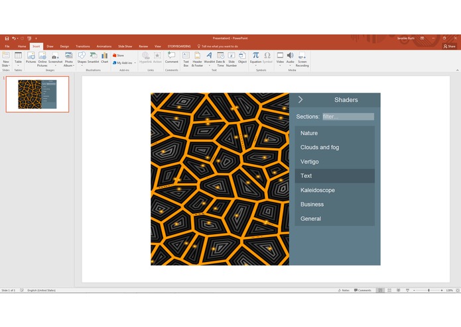The width and height of the screenshot is (461, 327).
Task: Zoom in with plus button
Action: point(442,291)
